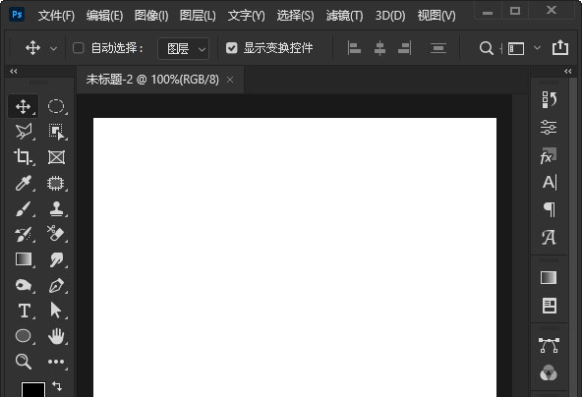Image resolution: width=582 pixels, height=397 pixels.
Task: Expand the left toolbox panel arrows
Action: point(14,71)
